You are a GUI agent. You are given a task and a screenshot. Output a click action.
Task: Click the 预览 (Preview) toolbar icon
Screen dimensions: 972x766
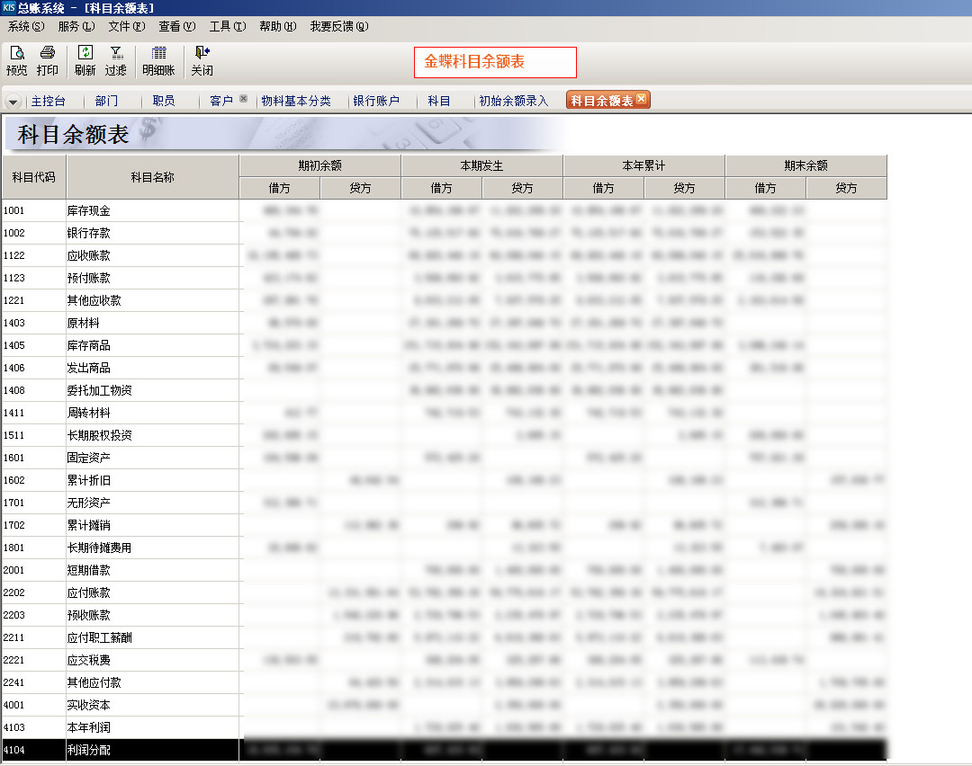16,54
